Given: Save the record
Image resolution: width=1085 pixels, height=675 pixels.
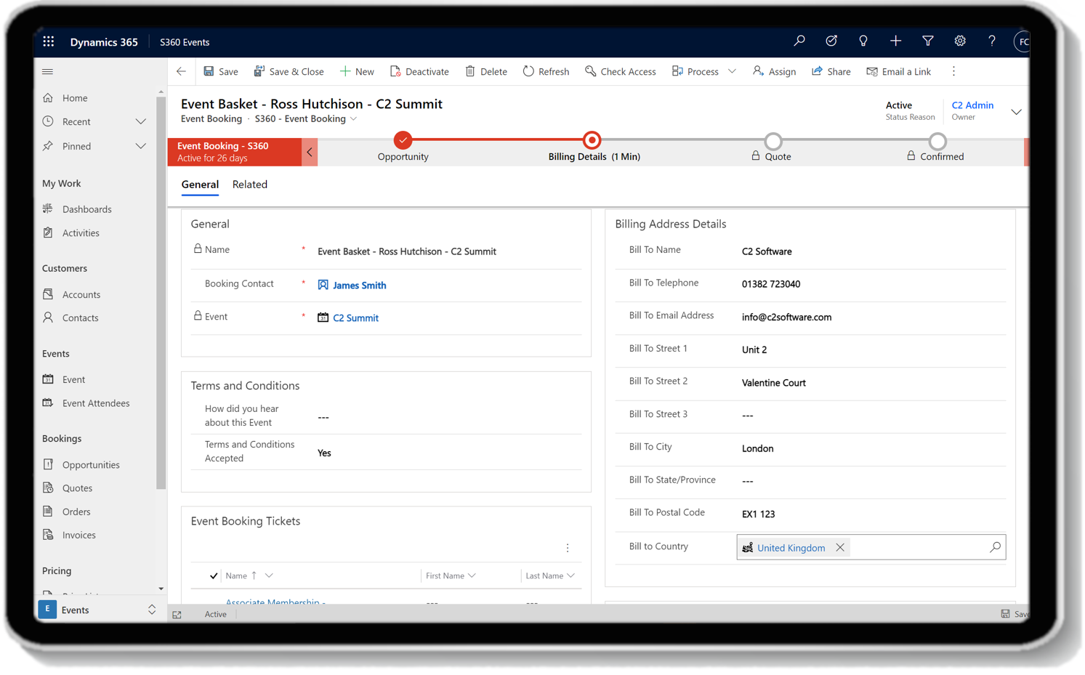Looking at the screenshot, I should [221, 71].
